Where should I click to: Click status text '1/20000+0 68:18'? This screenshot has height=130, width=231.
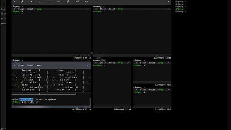[x=162, y=58]
